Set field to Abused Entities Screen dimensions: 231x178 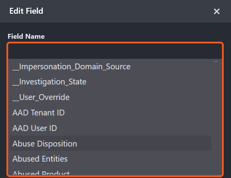pos(40,159)
